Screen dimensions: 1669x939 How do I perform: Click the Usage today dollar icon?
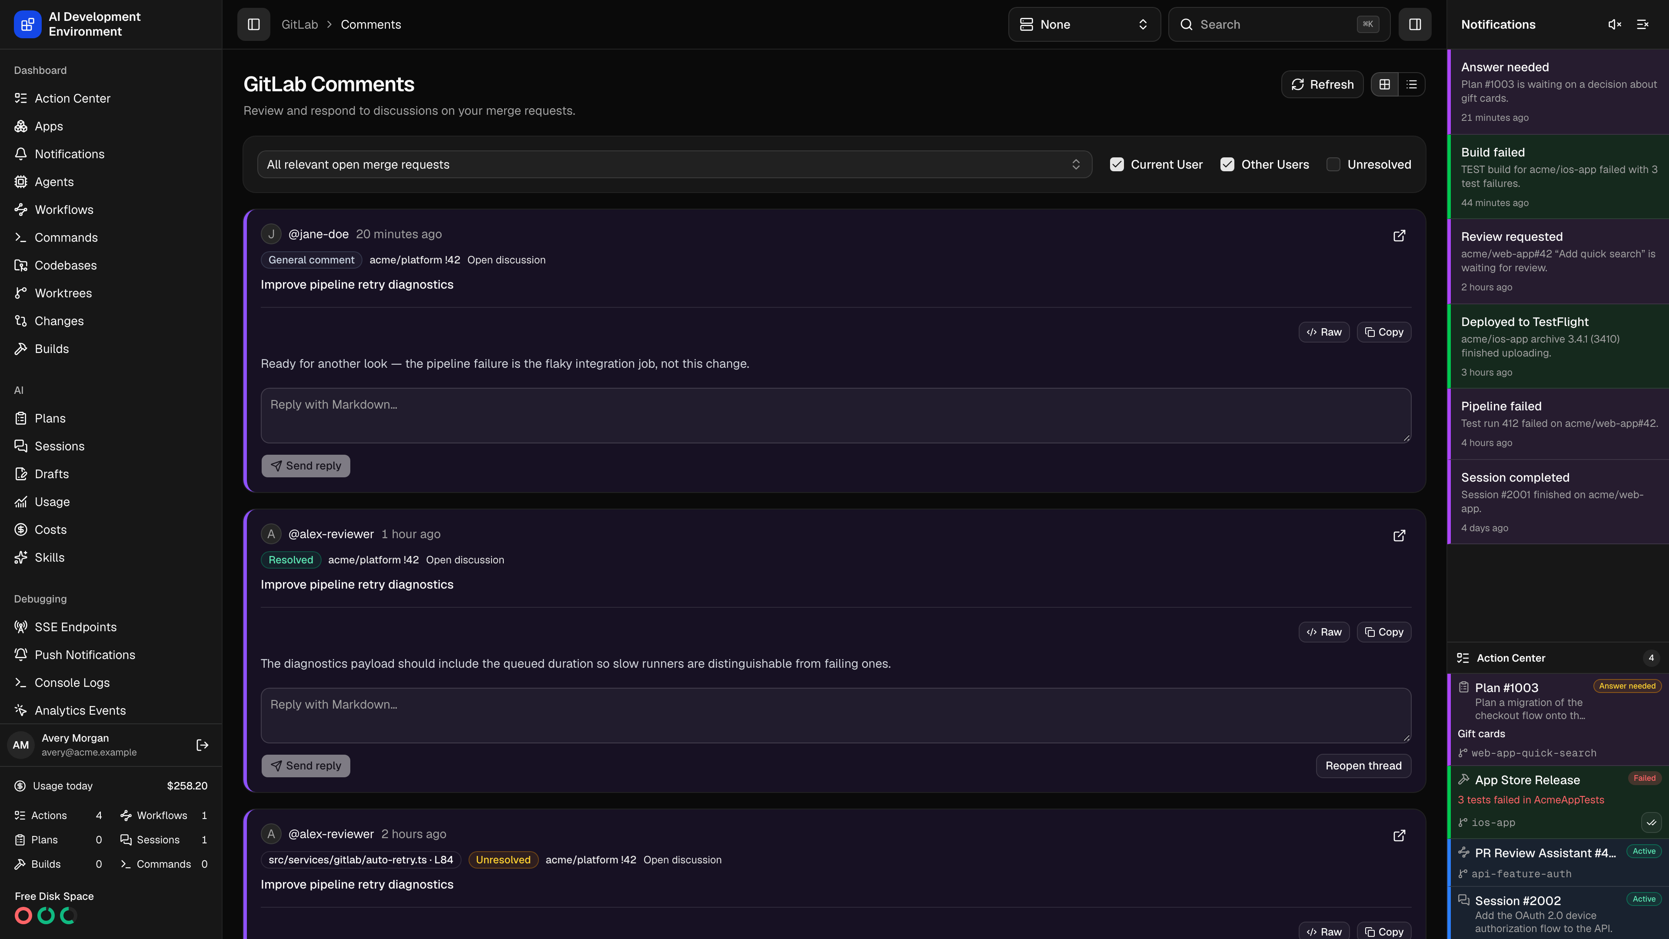(x=20, y=786)
